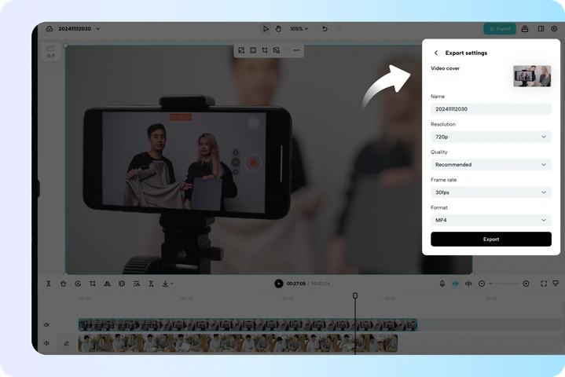This screenshot has height=377, width=565.
Task: Click the black Export button
Action: coord(491,239)
